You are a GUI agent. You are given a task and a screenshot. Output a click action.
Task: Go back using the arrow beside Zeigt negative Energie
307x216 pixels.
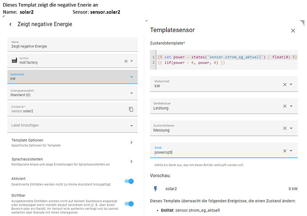[x=10, y=24]
